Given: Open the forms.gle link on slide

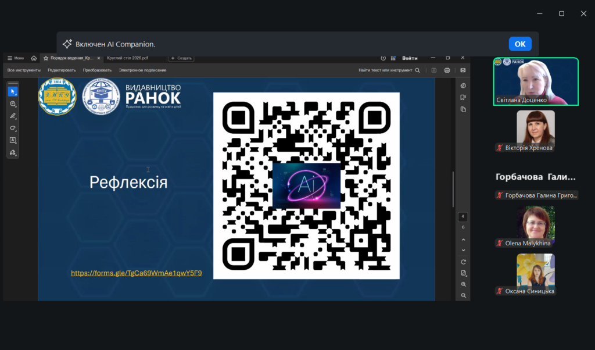Looking at the screenshot, I should (x=136, y=273).
